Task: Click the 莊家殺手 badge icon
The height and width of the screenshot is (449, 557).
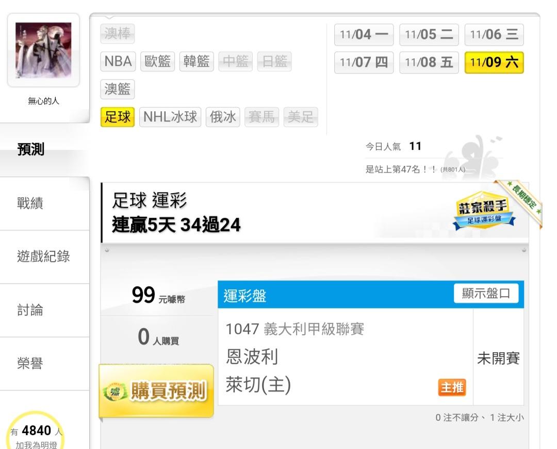Action: [x=483, y=211]
